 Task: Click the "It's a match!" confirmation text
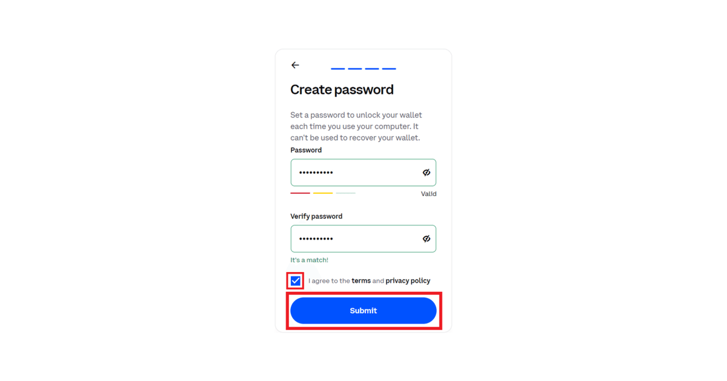point(310,260)
